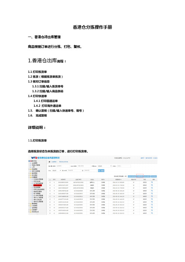
Task: View row 5 using its magnifier icon
Action: [x=152, y=193]
